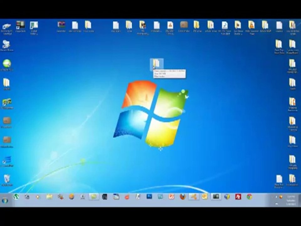Viewport: 301px width, 226px height.
Task: Click the orange ball taskbar icon
Action: coord(71,197)
